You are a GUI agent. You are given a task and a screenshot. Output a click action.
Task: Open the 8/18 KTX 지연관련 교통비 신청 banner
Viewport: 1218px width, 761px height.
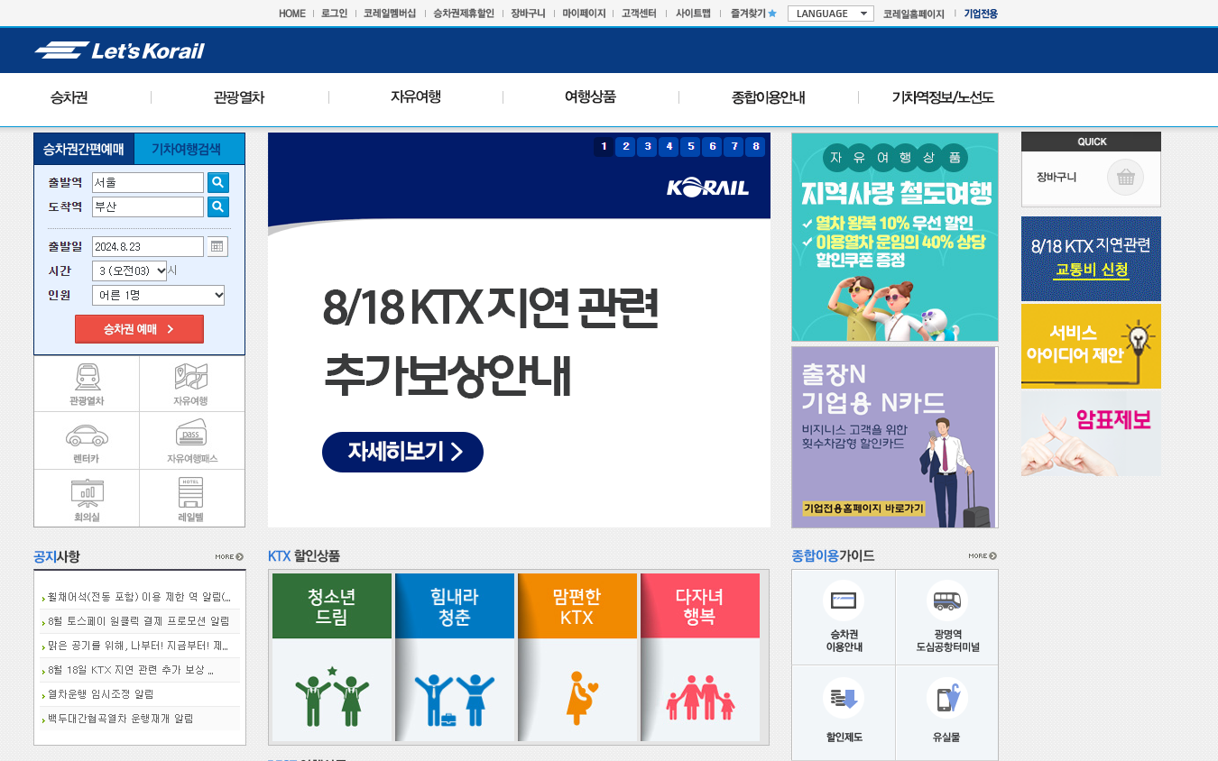pyautogui.click(x=1091, y=259)
